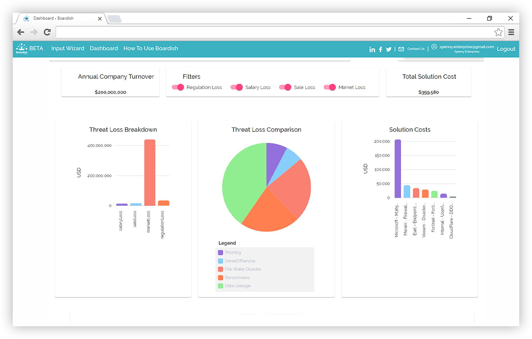
Task: Click the Veeam Disaster solution cost bar
Action: (x=425, y=193)
